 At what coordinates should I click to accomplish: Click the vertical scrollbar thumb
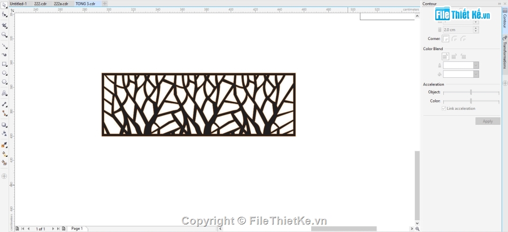click(x=417, y=185)
